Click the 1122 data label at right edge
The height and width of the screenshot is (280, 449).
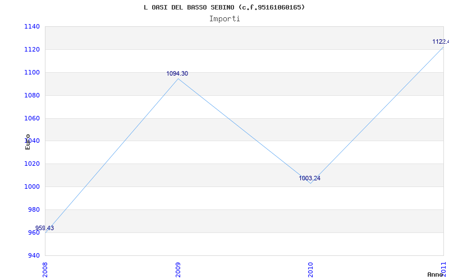pyautogui.click(x=441, y=41)
